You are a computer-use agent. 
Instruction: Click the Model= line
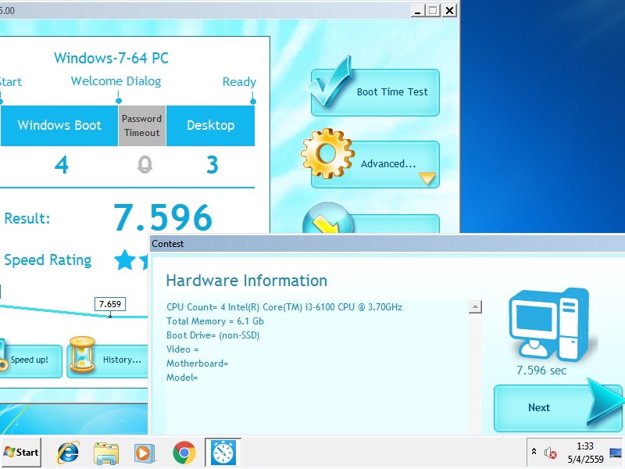tap(182, 378)
